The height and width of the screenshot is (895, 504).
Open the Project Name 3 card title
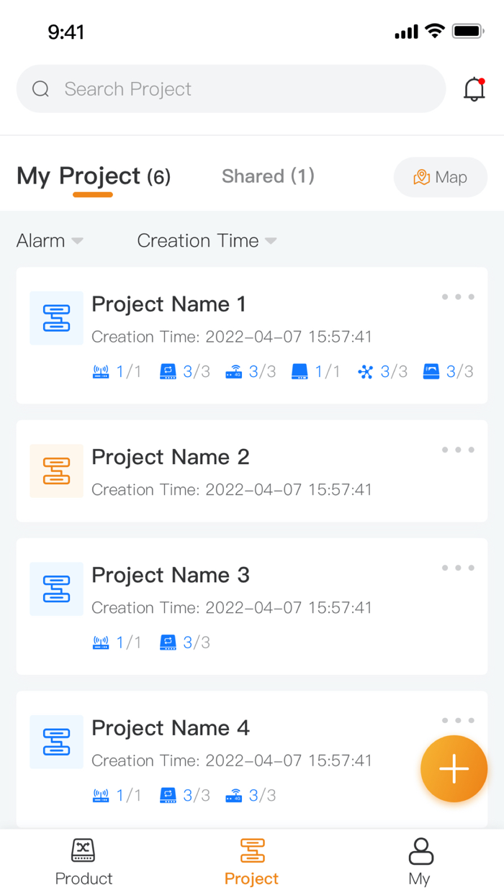(171, 575)
